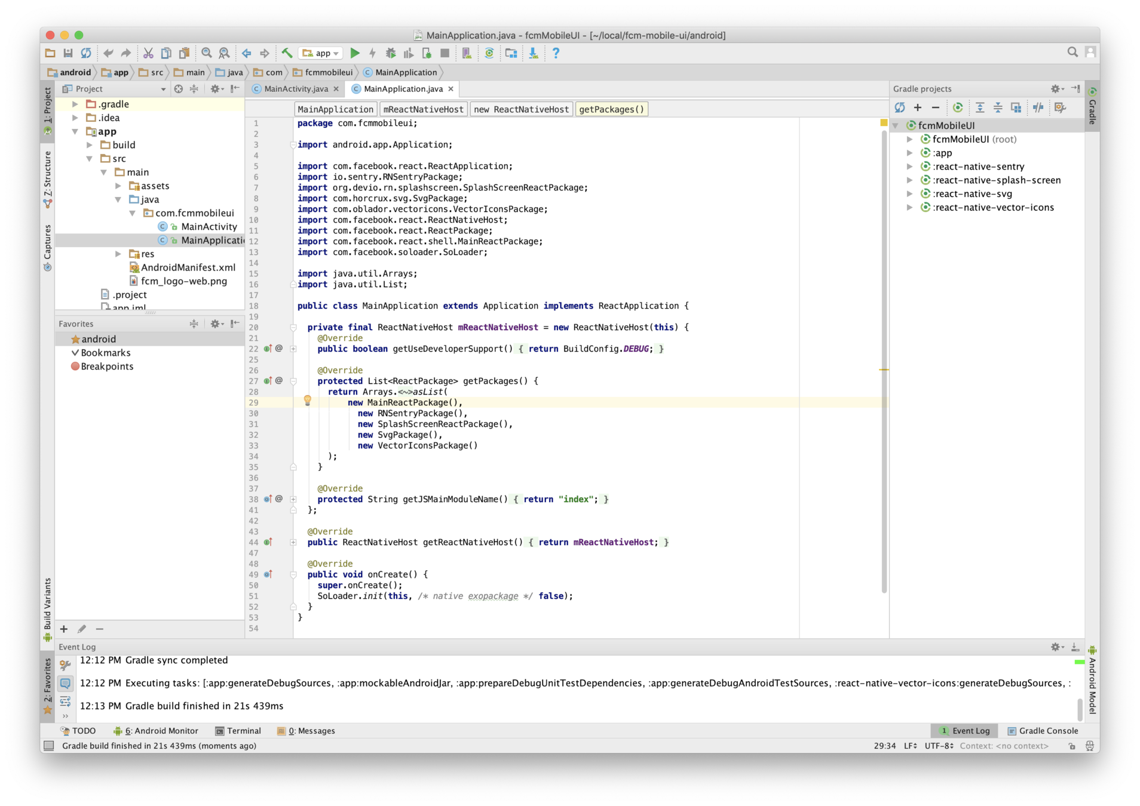Image resolution: width=1140 pixels, height=806 pixels.
Task: Toggle the Android Model tool window
Action: point(1092,681)
